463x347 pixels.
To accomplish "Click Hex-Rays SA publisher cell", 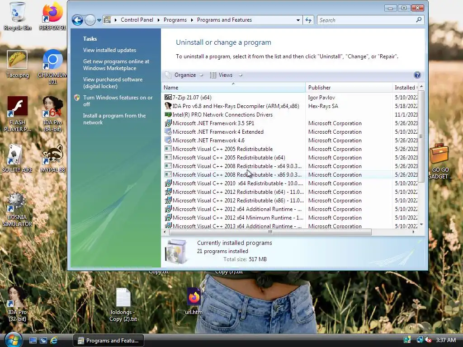I will (x=323, y=106).
